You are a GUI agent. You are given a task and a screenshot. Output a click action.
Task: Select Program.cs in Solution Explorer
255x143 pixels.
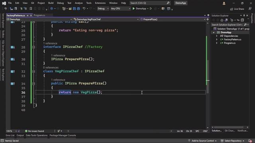229,43
